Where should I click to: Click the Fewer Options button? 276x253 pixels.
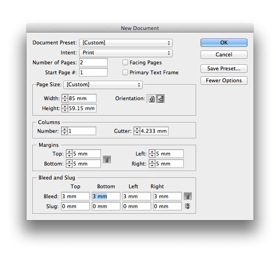[x=224, y=80]
